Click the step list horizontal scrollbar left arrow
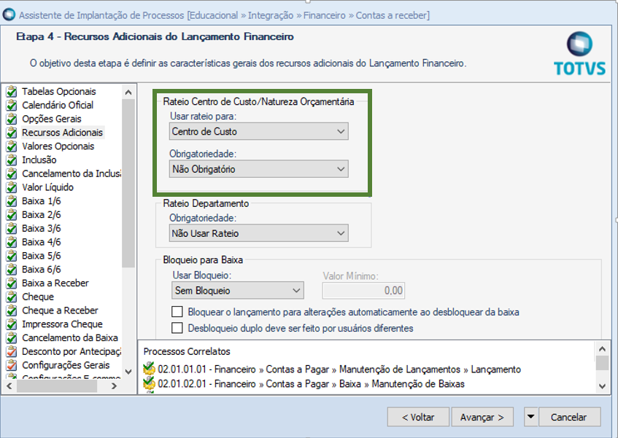This screenshot has width=618, height=438. tap(9, 386)
